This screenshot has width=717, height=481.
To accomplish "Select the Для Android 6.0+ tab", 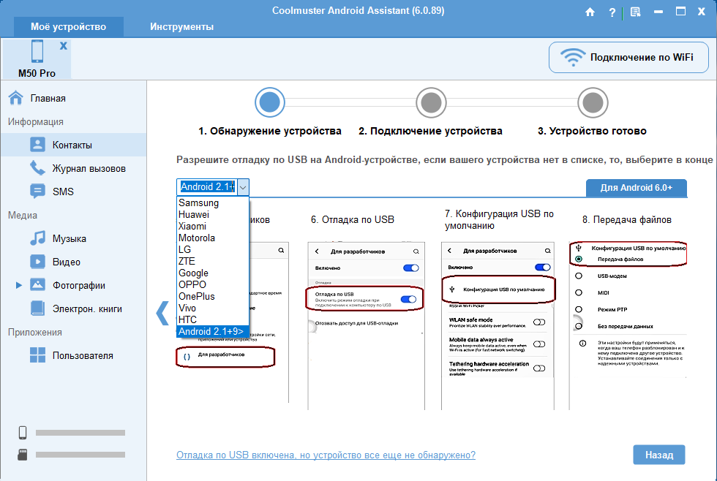I will point(636,188).
